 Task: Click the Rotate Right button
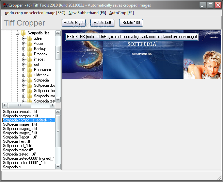pos(73,23)
